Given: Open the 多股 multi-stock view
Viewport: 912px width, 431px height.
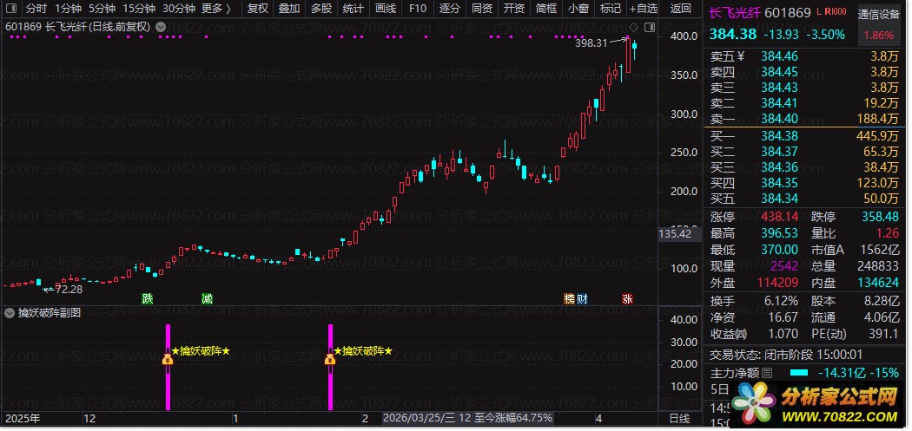Looking at the screenshot, I should pos(321,8).
